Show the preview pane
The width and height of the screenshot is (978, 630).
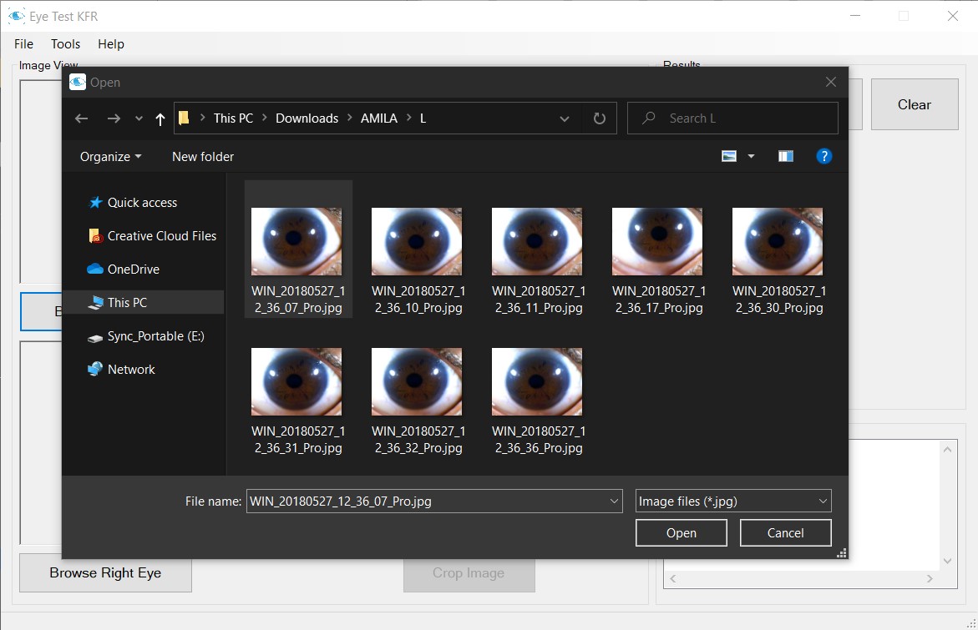[785, 156]
